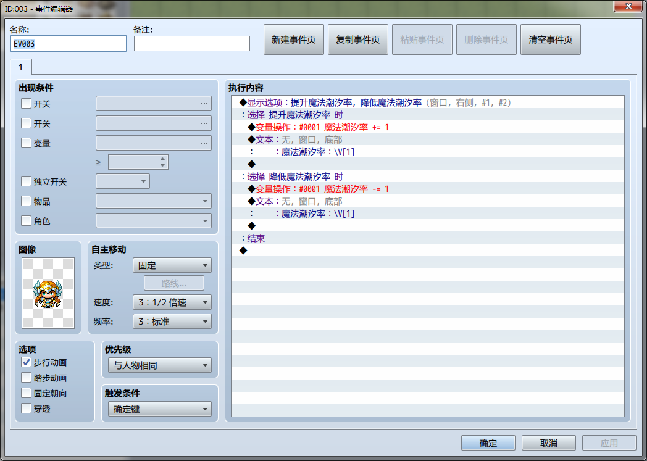This screenshot has height=461, width=647.
Task: Select event page tab 1
Action: [20, 67]
